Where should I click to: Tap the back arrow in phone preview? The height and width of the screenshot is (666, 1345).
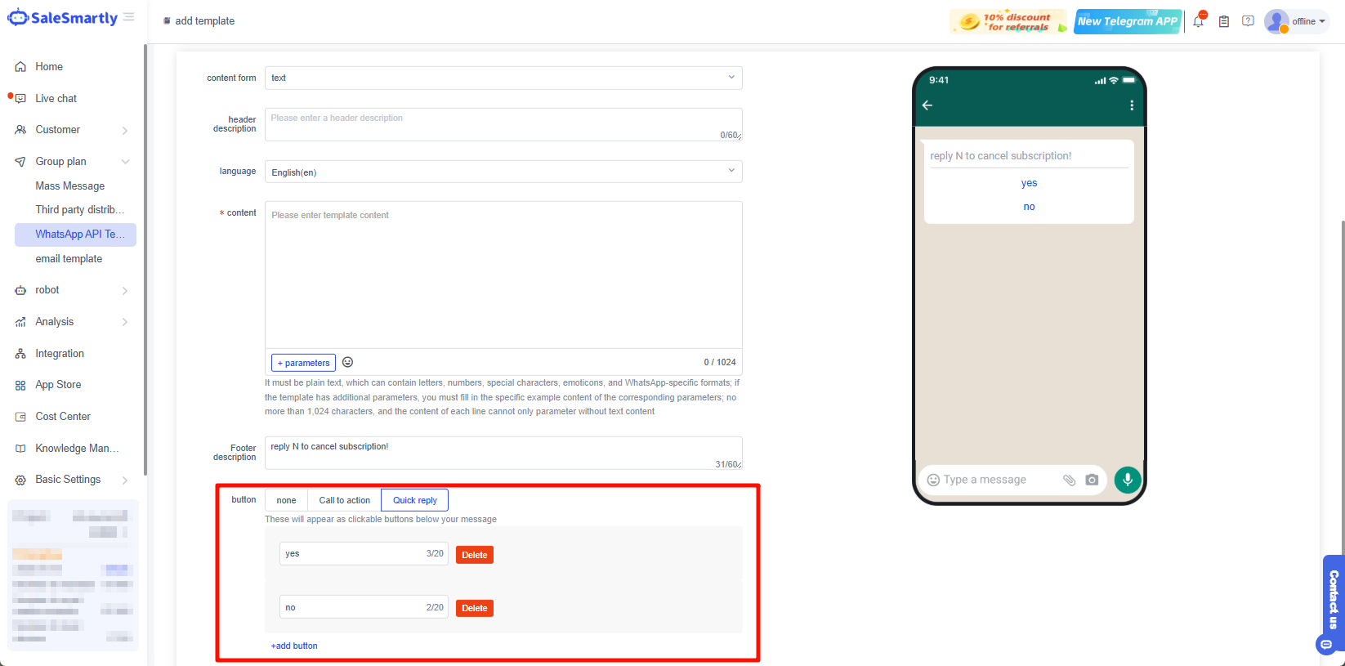tap(927, 105)
